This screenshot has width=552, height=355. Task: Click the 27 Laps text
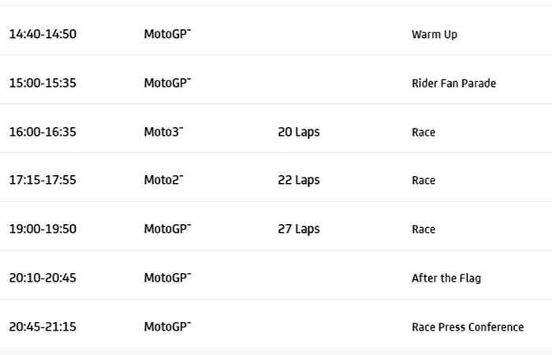pos(299,230)
